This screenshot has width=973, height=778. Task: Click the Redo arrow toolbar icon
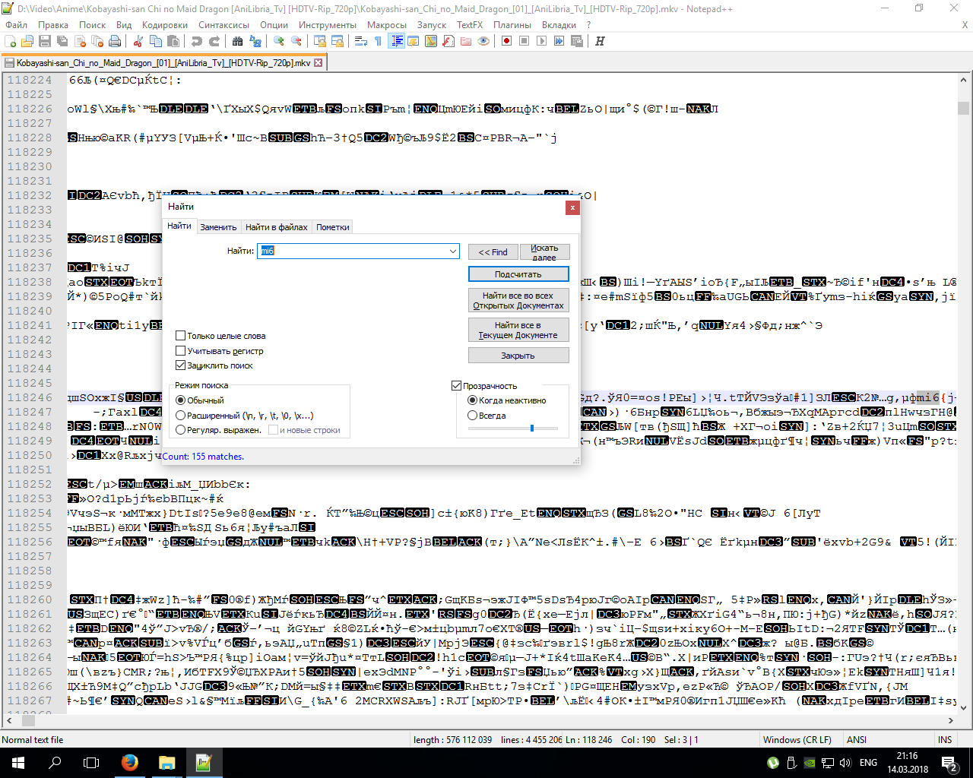pos(214,41)
